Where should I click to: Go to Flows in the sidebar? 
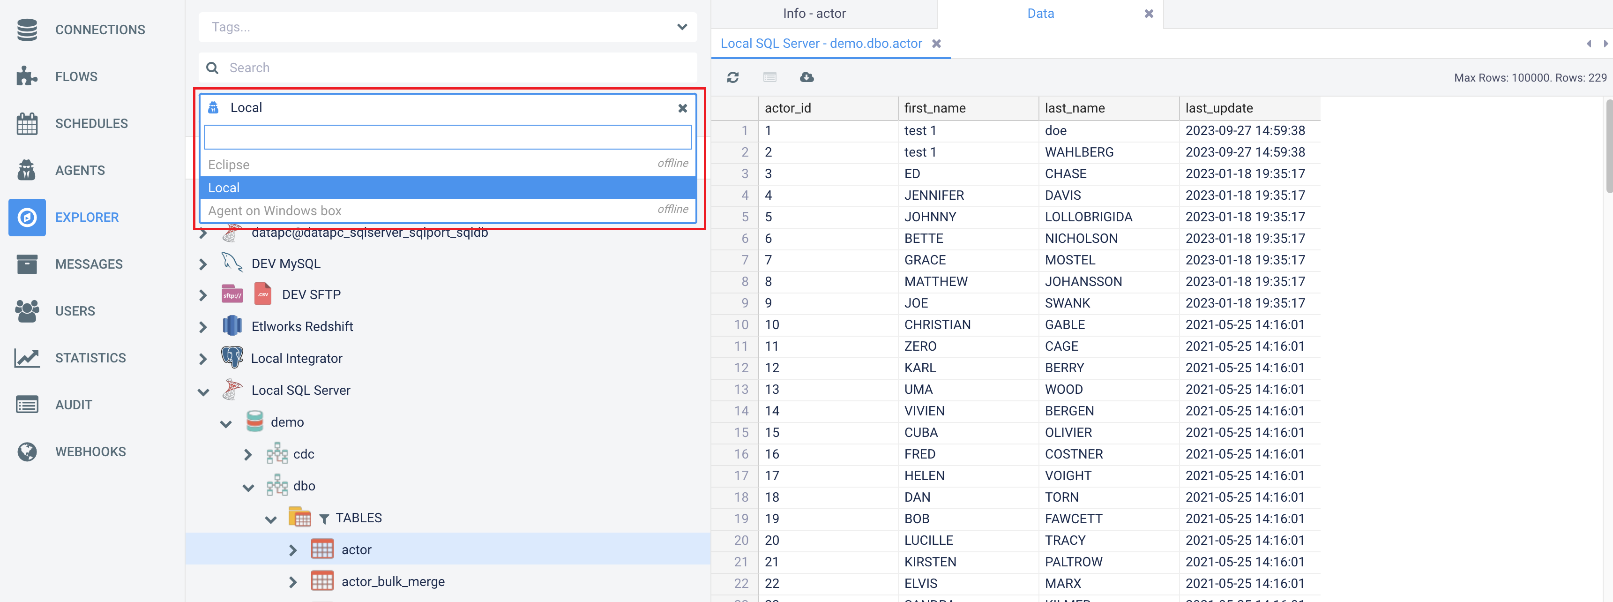tap(76, 76)
